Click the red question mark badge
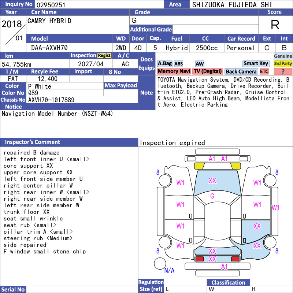 click(283, 71)
